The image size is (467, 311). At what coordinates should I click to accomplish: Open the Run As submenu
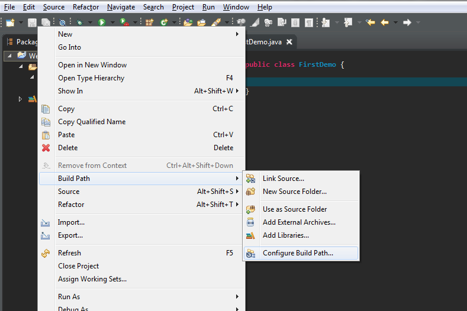click(x=142, y=297)
